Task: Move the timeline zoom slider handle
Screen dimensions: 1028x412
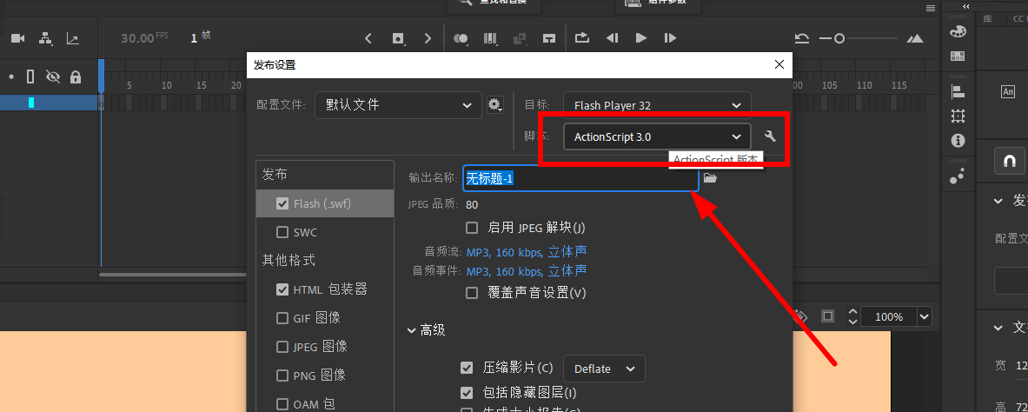Action: [839, 39]
